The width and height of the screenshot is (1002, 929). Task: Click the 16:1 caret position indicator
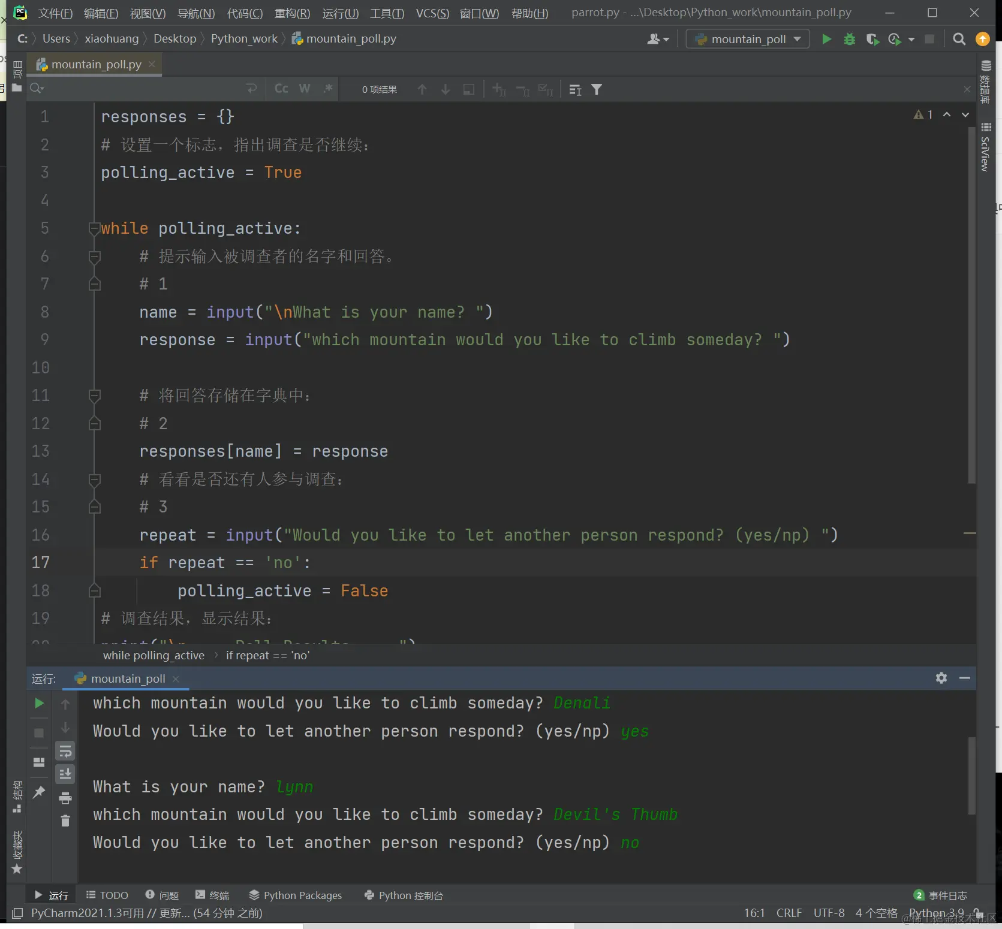tap(754, 913)
